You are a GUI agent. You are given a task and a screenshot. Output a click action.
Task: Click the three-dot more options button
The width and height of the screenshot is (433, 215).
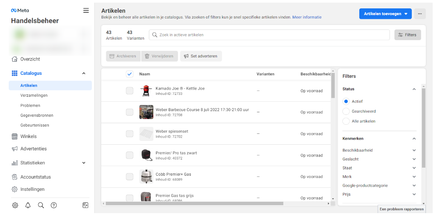[420, 14]
